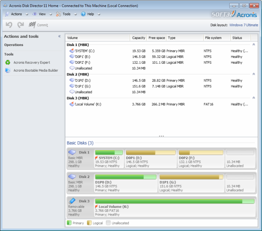
Task: Select the SYSTEM (C:) usage bar on Disk 1
Action: coord(109,152)
